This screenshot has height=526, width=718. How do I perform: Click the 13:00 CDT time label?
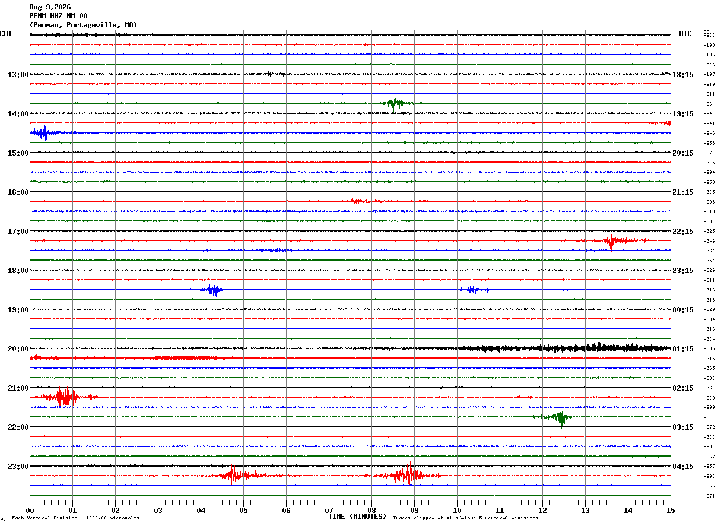tap(18, 75)
